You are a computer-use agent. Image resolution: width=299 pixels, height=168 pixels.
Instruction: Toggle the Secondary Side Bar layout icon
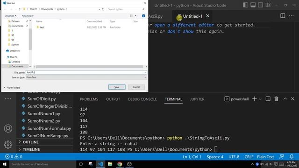point(261,5)
